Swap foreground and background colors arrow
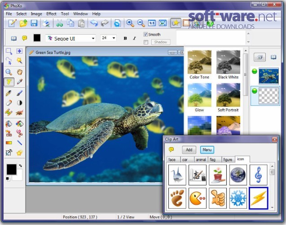This screenshot has height=225, width=286. coord(21,166)
